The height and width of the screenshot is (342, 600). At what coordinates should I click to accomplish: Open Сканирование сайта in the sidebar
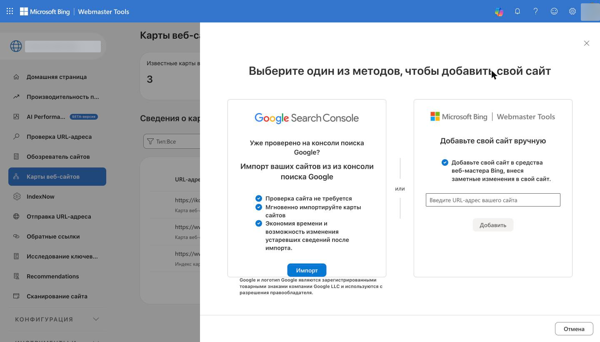(x=57, y=296)
